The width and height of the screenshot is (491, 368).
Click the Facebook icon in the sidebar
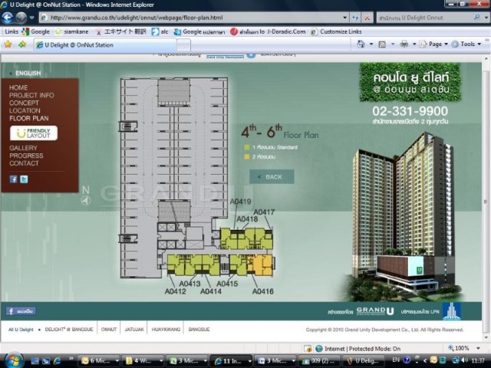(13, 179)
